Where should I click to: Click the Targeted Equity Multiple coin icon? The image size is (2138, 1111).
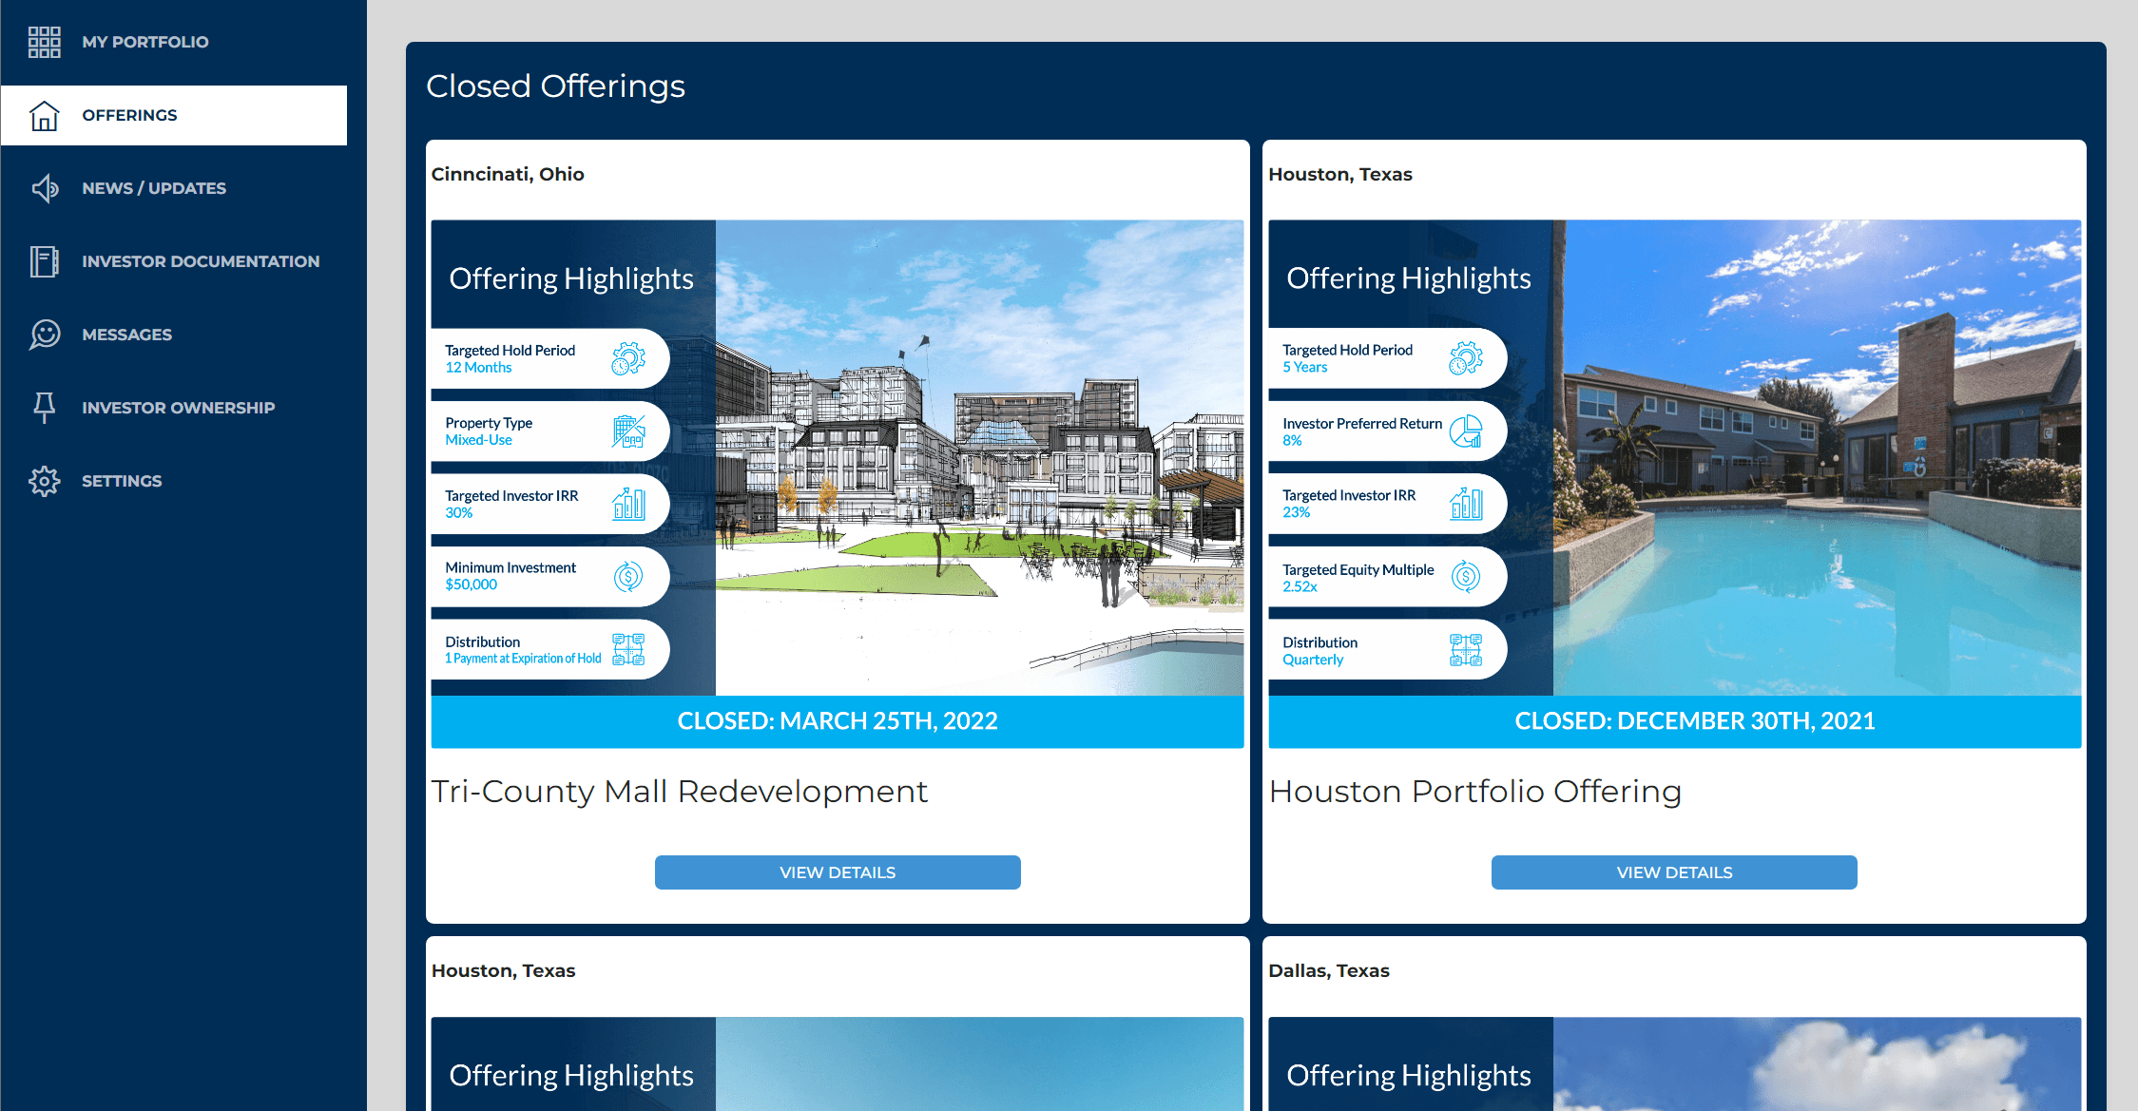1464,576
